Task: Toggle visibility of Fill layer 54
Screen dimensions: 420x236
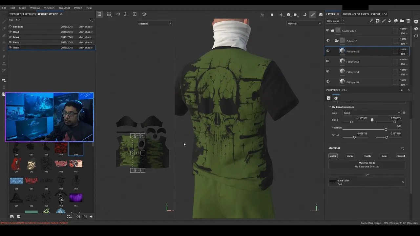Action: [327, 71]
